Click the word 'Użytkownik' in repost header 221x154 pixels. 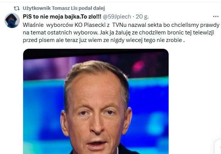37,8
